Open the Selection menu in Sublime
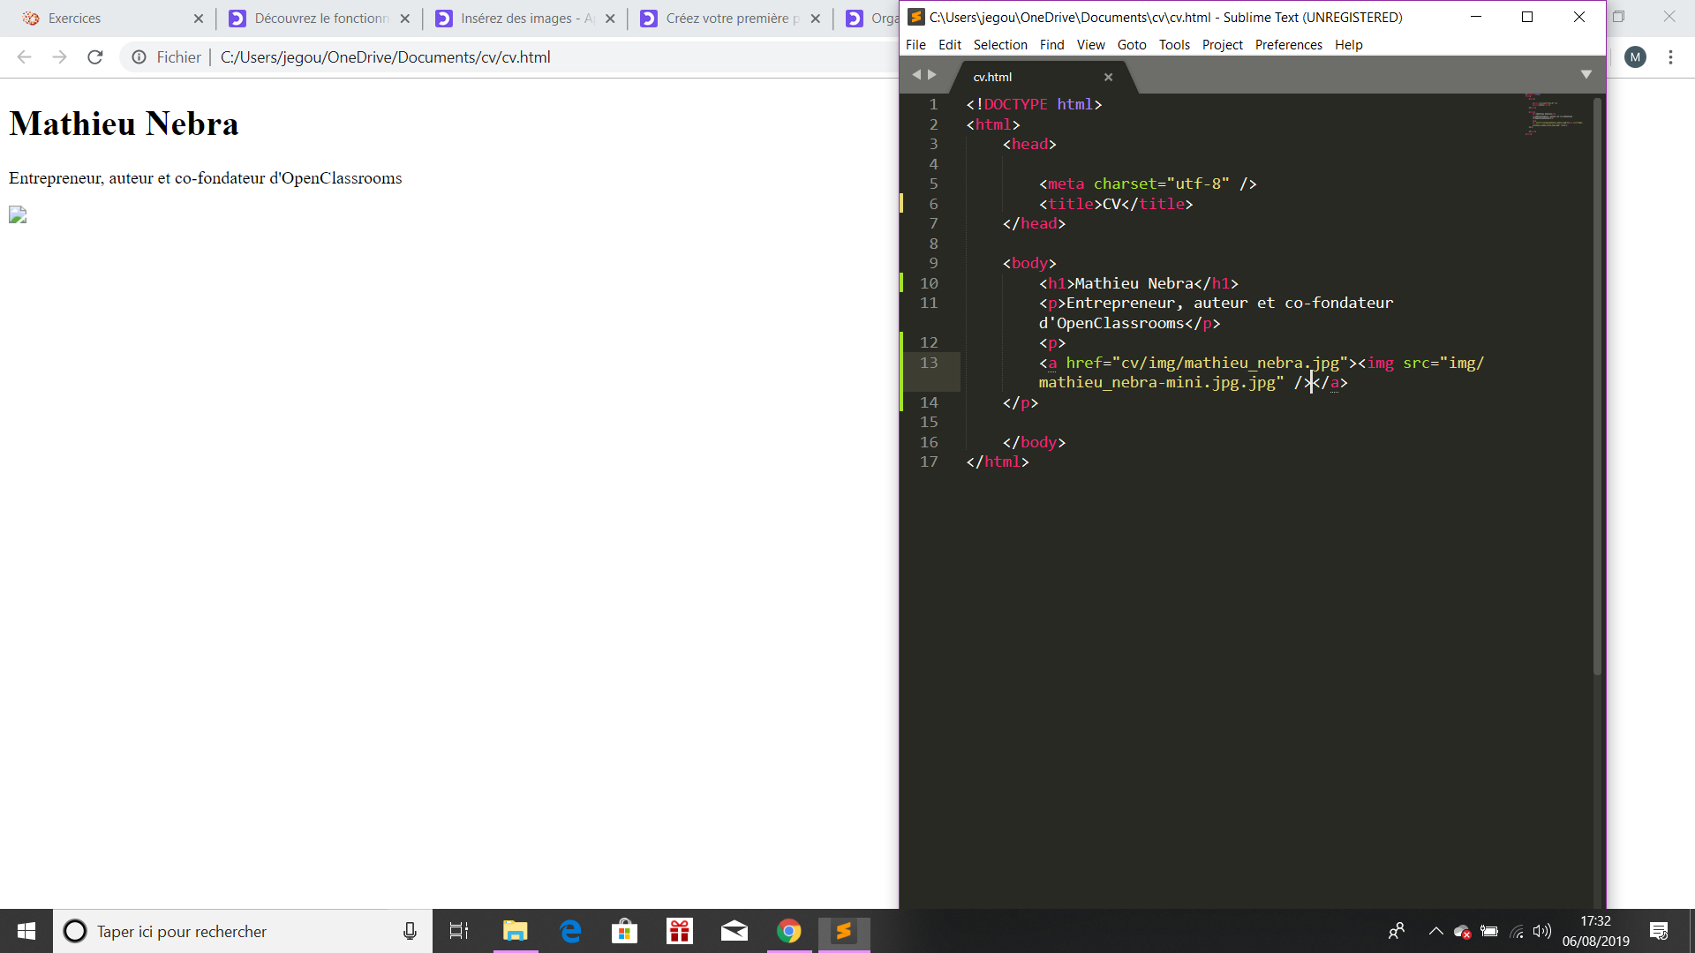Image resolution: width=1695 pixels, height=953 pixels. click(999, 45)
